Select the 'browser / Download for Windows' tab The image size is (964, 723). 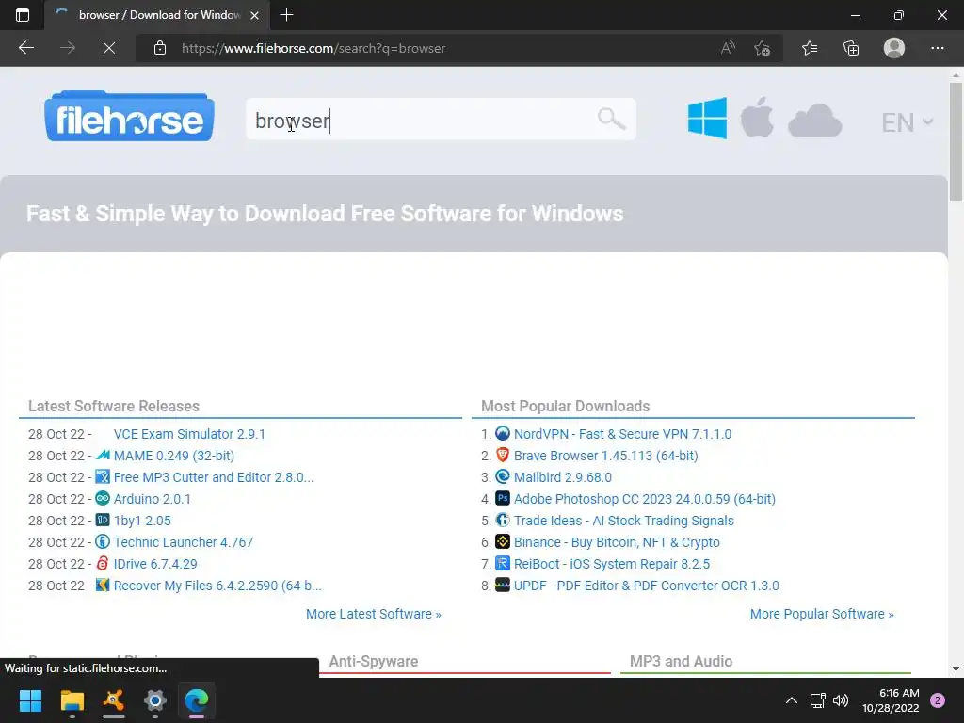pos(157,15)
